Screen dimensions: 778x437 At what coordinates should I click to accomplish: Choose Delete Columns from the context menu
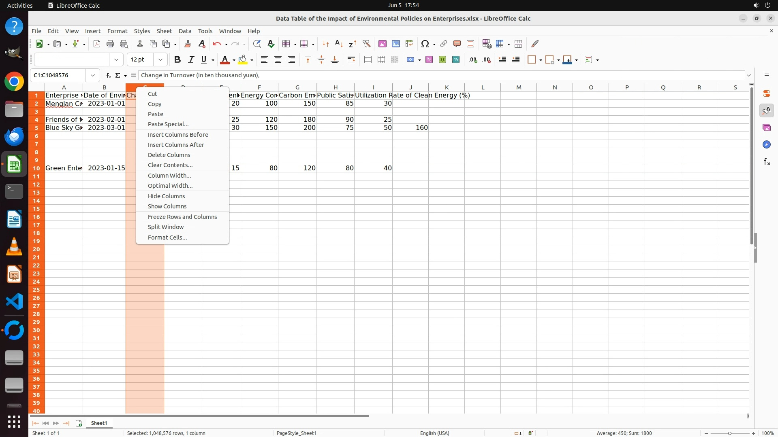[169, 155]
